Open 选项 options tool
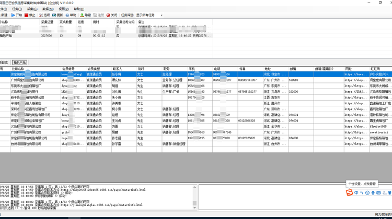This screenshot has height=219, width=392. (x=44, y=15)
